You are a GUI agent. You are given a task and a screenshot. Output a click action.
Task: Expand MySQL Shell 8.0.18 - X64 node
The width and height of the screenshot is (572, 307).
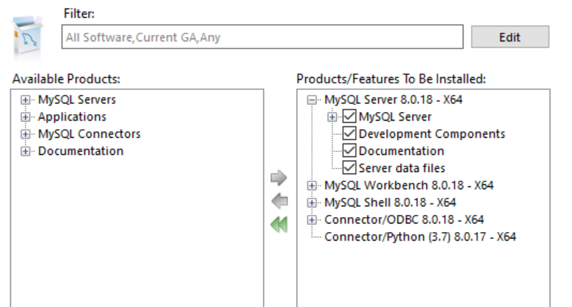(x=312, y=203)
